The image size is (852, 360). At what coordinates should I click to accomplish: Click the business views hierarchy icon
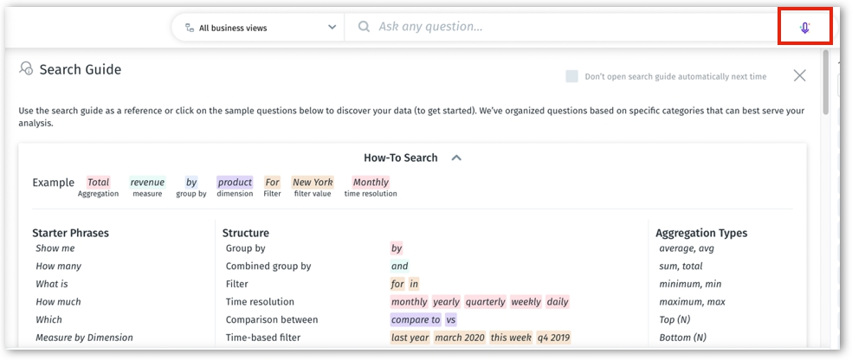click(189, 28)
